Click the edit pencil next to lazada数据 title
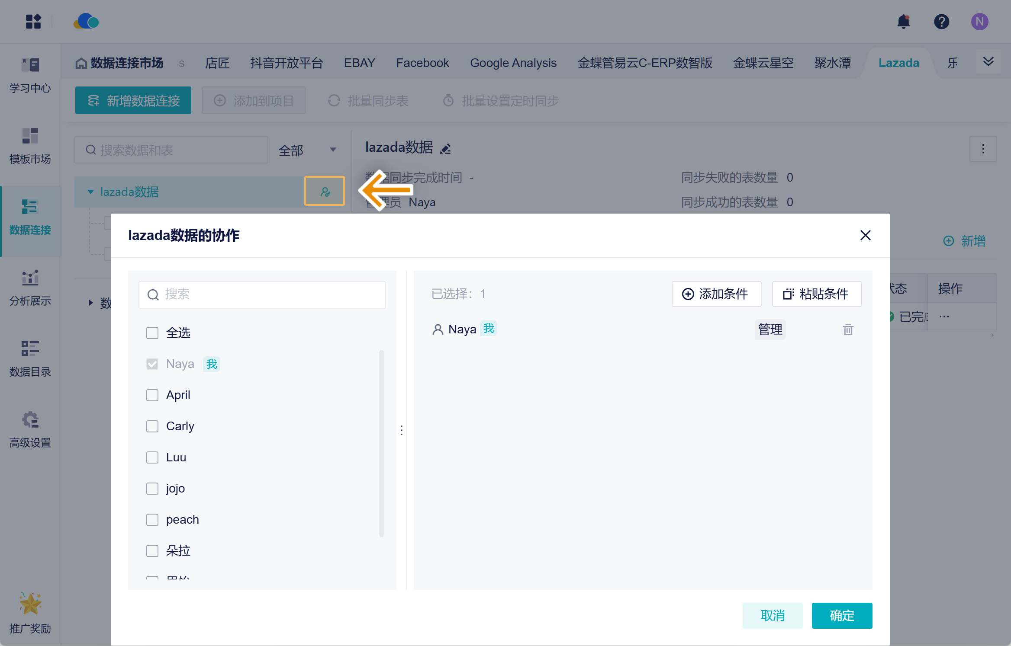The height and width of the screenshot is (646, 1011). [x=445, y=149]
